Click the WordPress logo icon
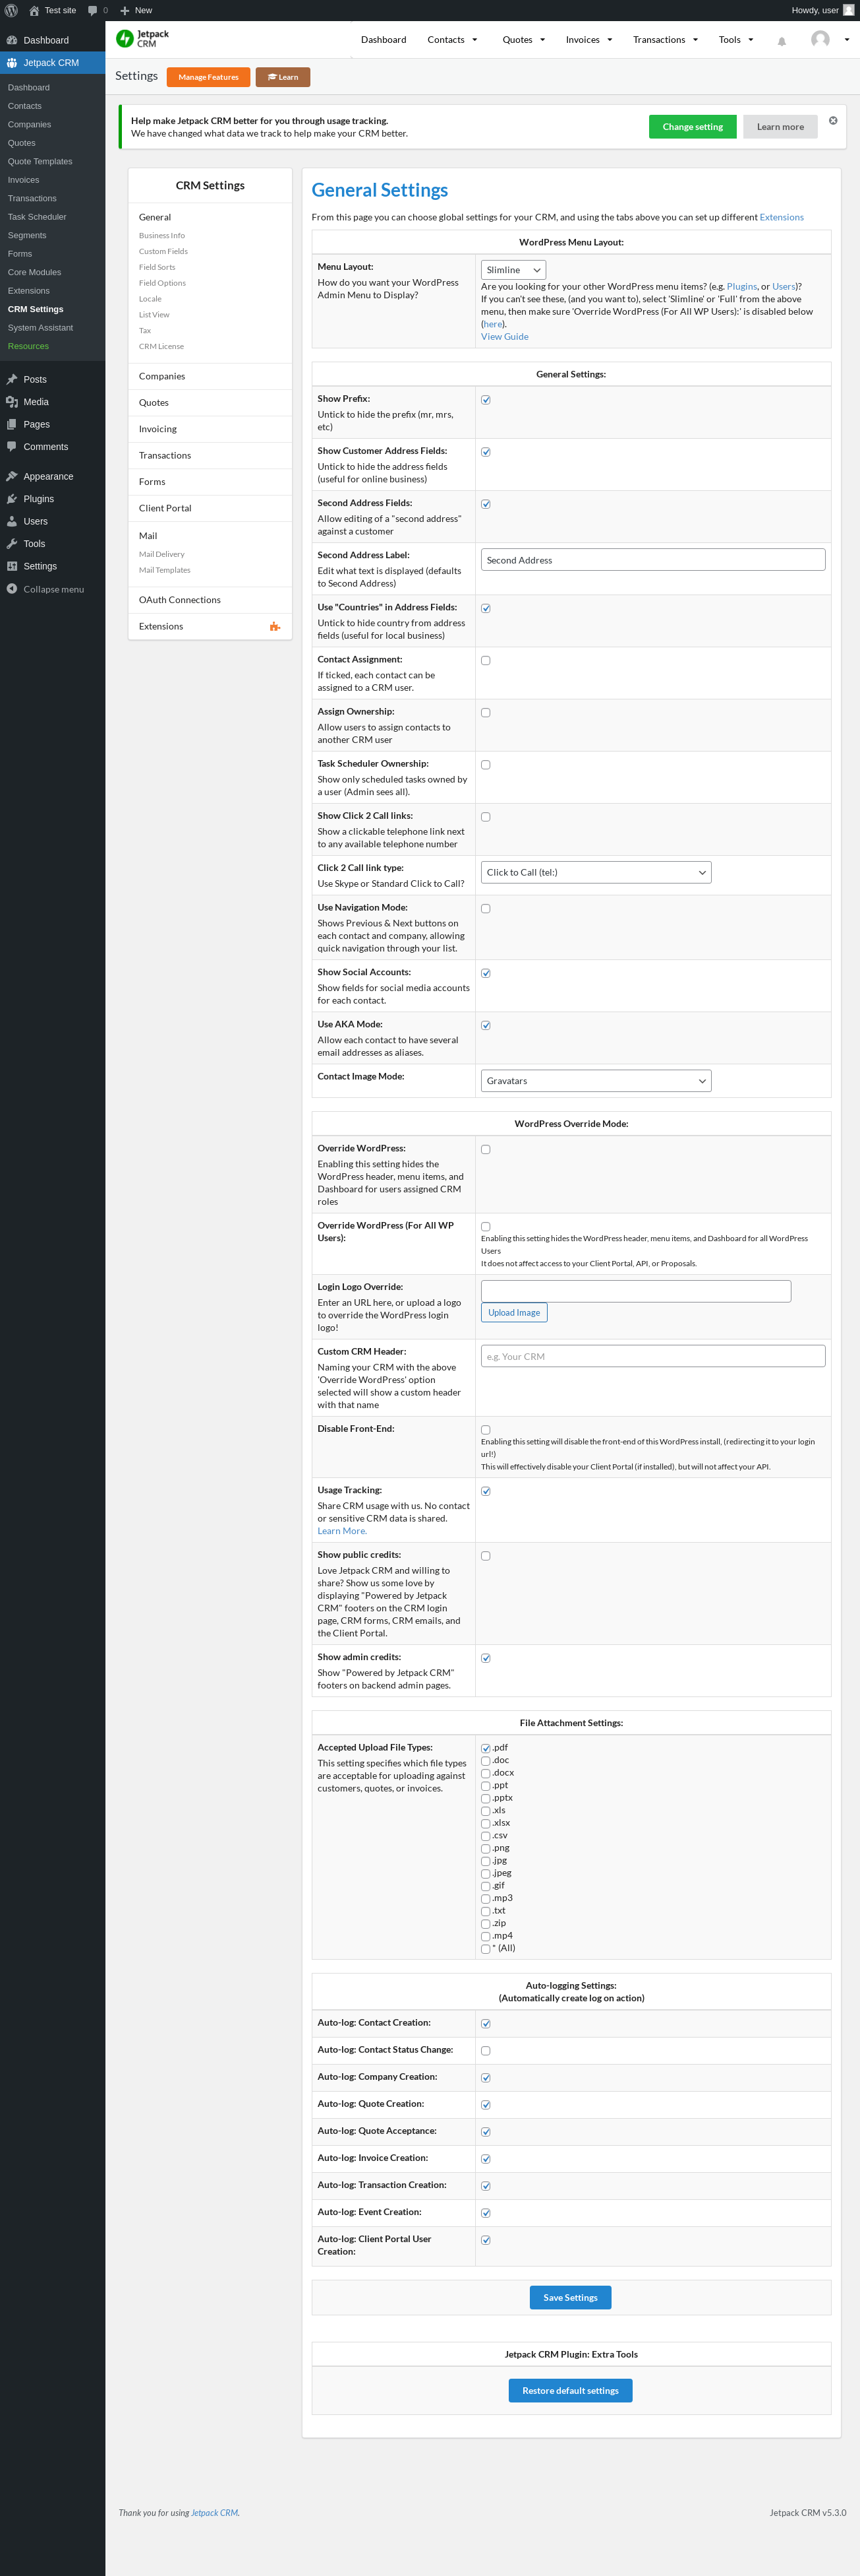The image size is (860, 2576). pos(11,10)
